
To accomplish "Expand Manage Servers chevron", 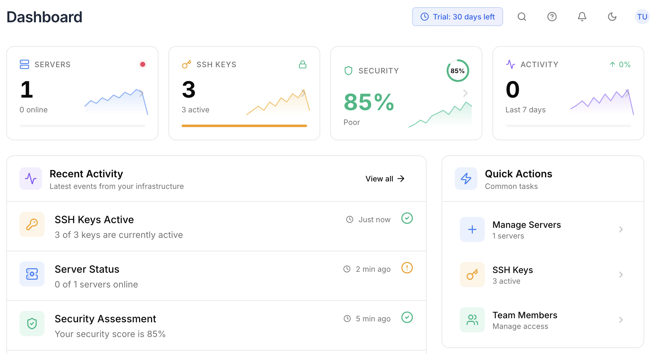I will click(621, 229).
